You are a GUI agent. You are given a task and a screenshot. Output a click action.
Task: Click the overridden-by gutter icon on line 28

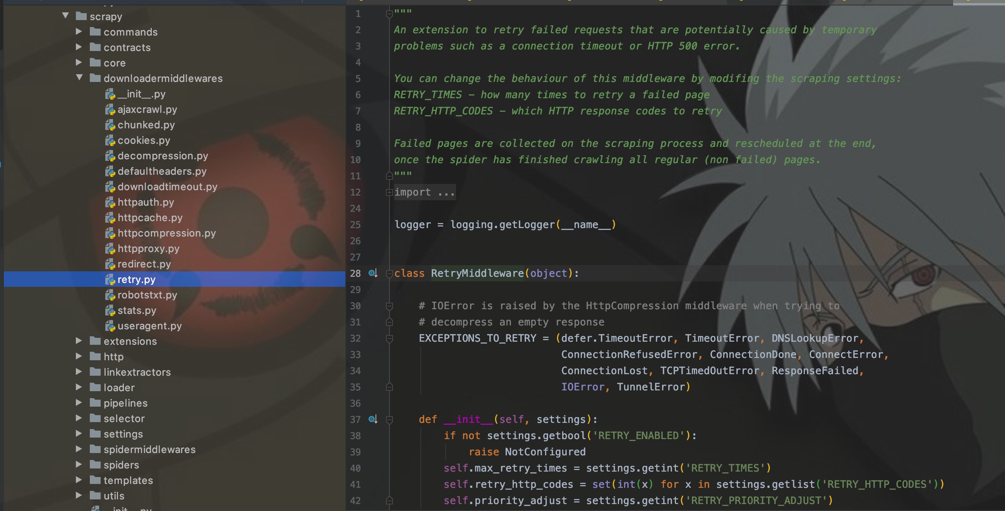click(373, 273)
